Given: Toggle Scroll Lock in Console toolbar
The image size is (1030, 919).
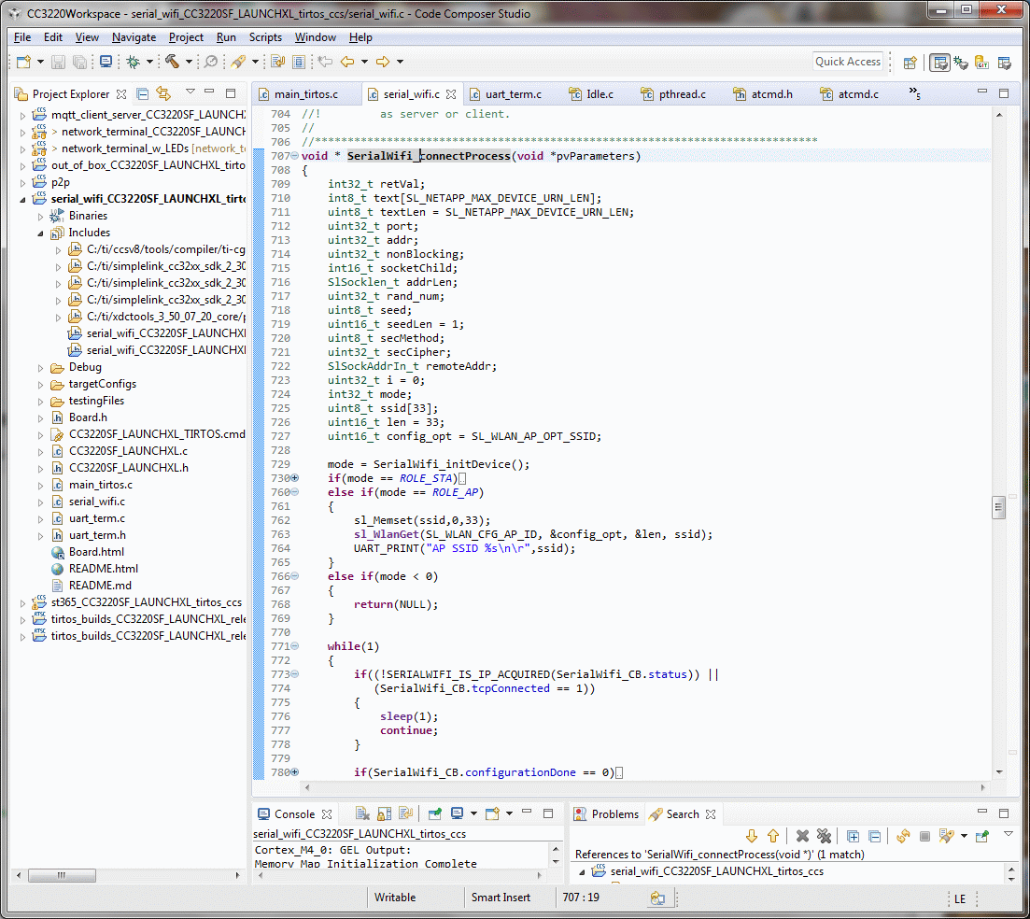Looking at the screenshot, I should pyautogui.click(x=385, y=813).
